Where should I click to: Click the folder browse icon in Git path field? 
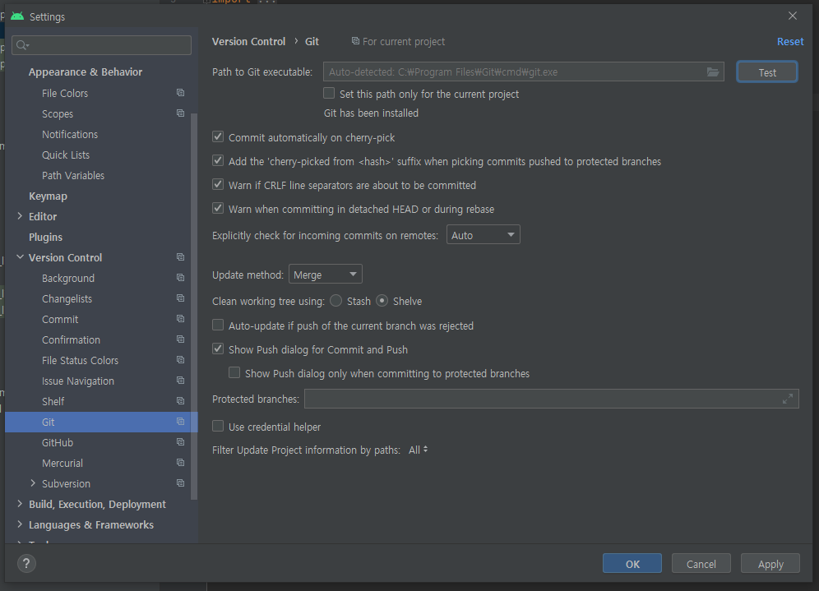(712, 72)
